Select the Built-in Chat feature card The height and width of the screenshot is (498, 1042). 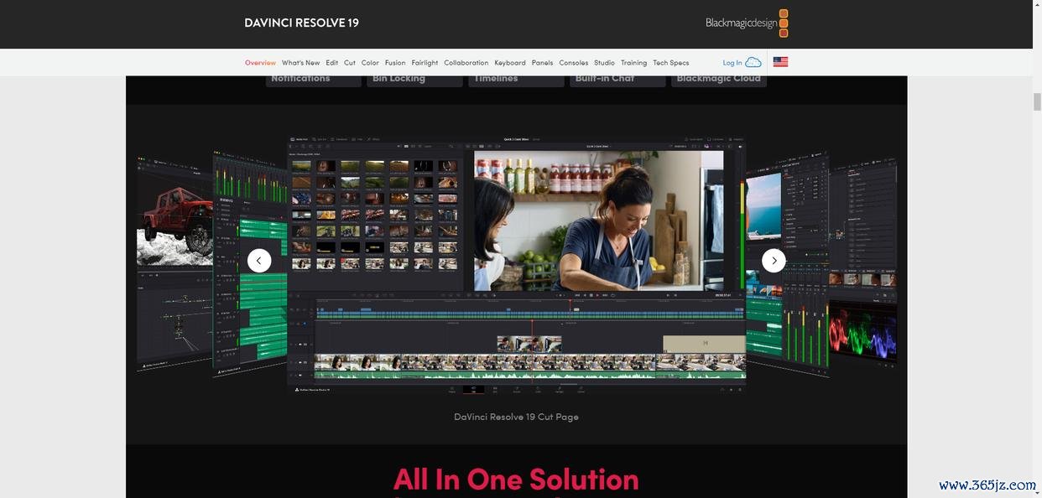[x=617, y=80]
